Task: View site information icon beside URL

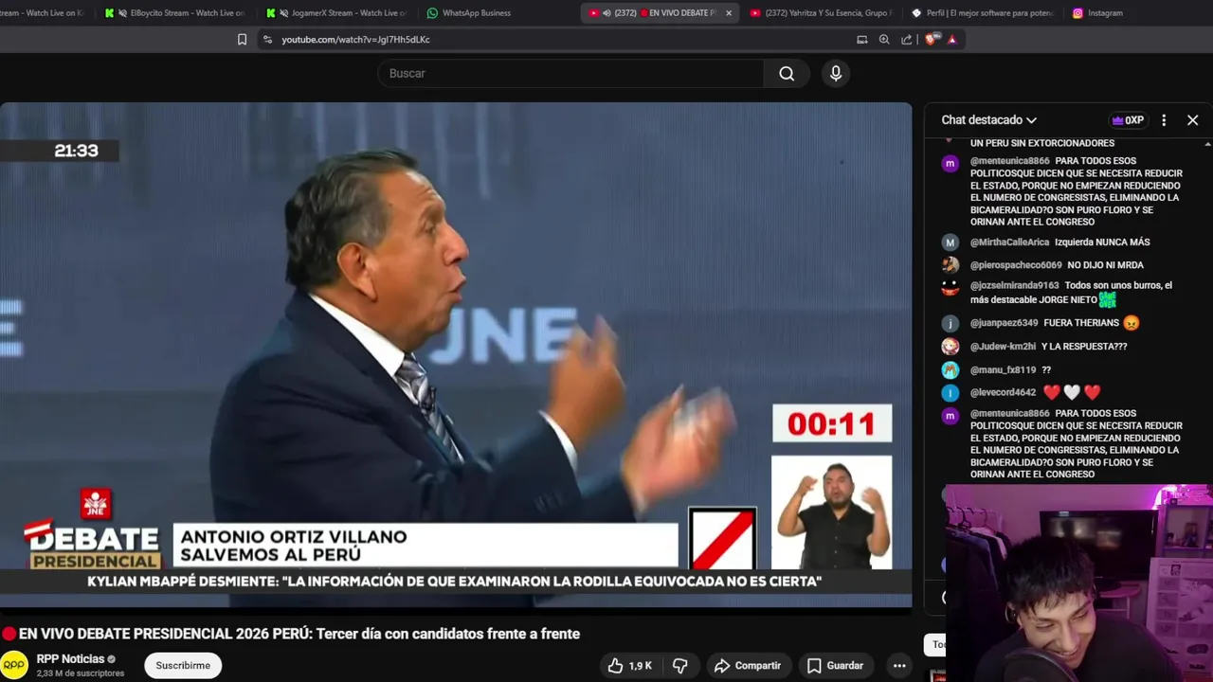Action: pyautogui.click(x=268, y=40)
